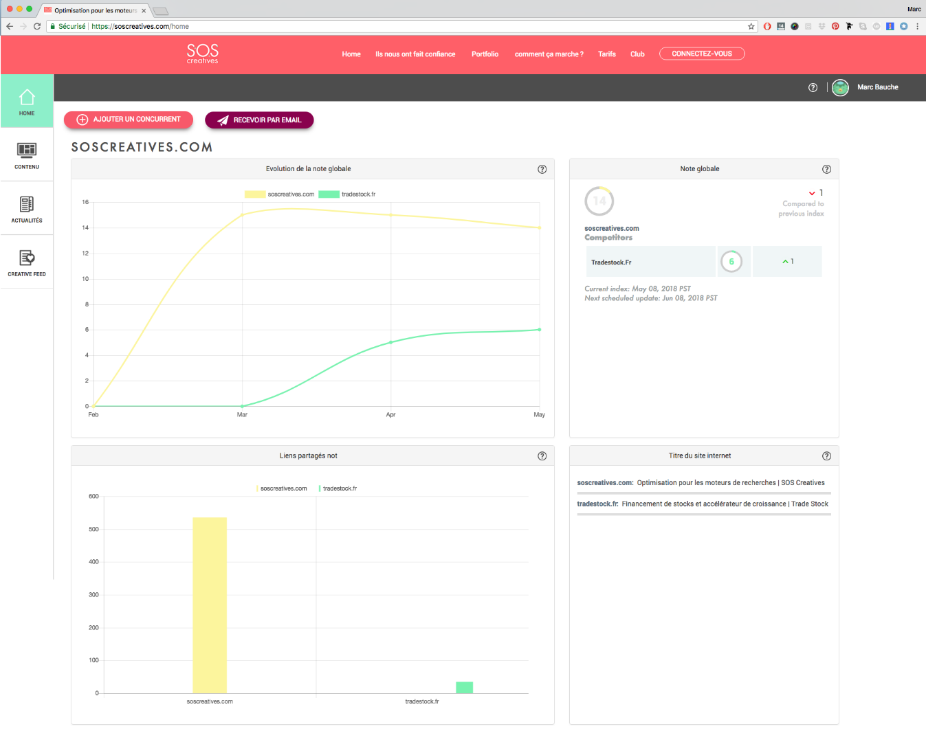Go to Portfolio in top navigation
Screen dimensions: 926x742
485,54
